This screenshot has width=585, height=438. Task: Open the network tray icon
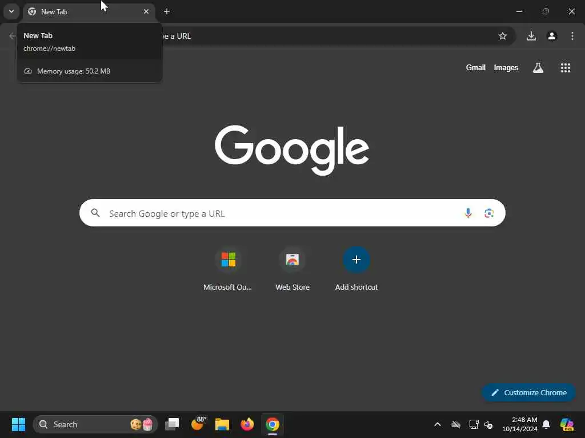point(474,424)
